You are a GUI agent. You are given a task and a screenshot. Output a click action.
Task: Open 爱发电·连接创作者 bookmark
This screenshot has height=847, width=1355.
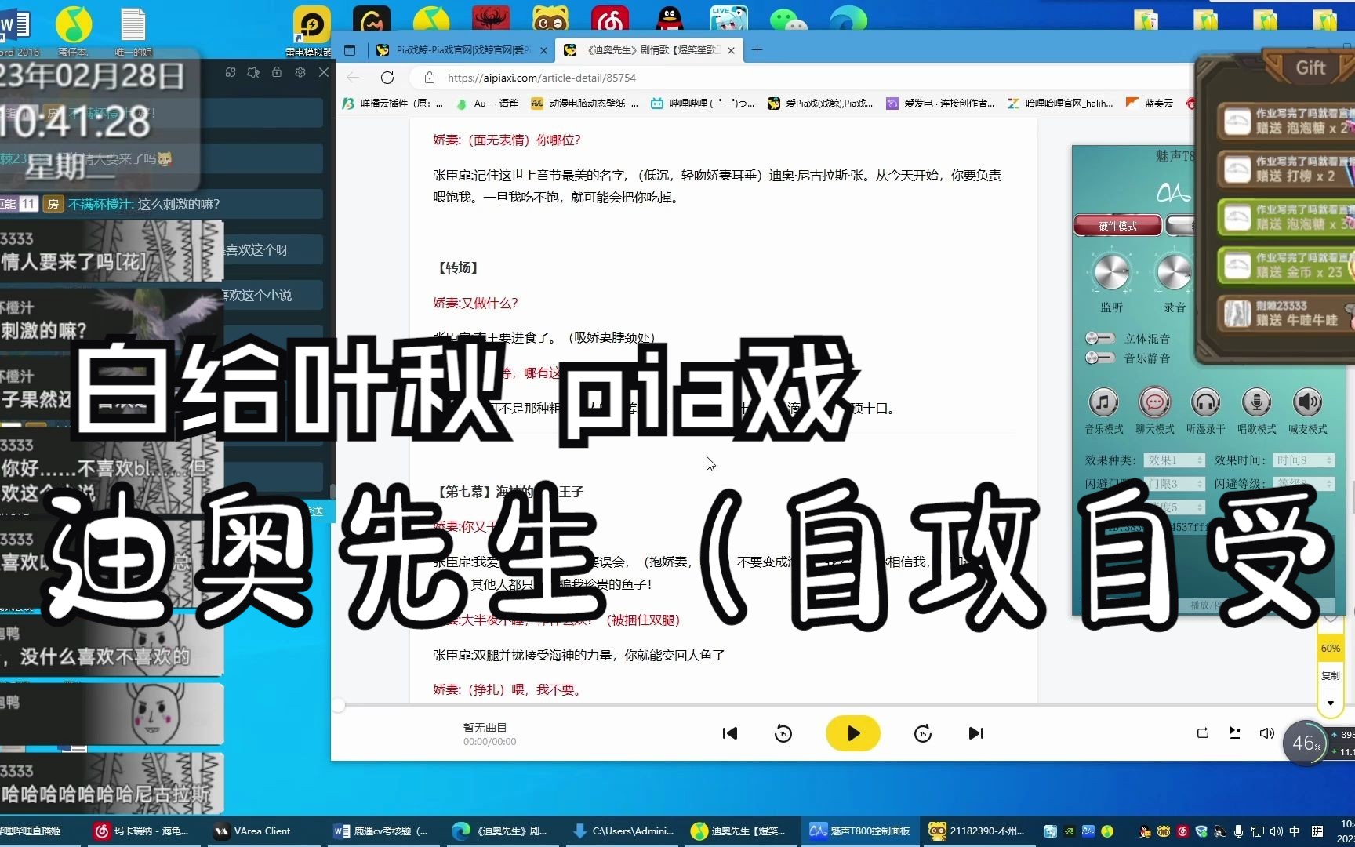(940, 103)
